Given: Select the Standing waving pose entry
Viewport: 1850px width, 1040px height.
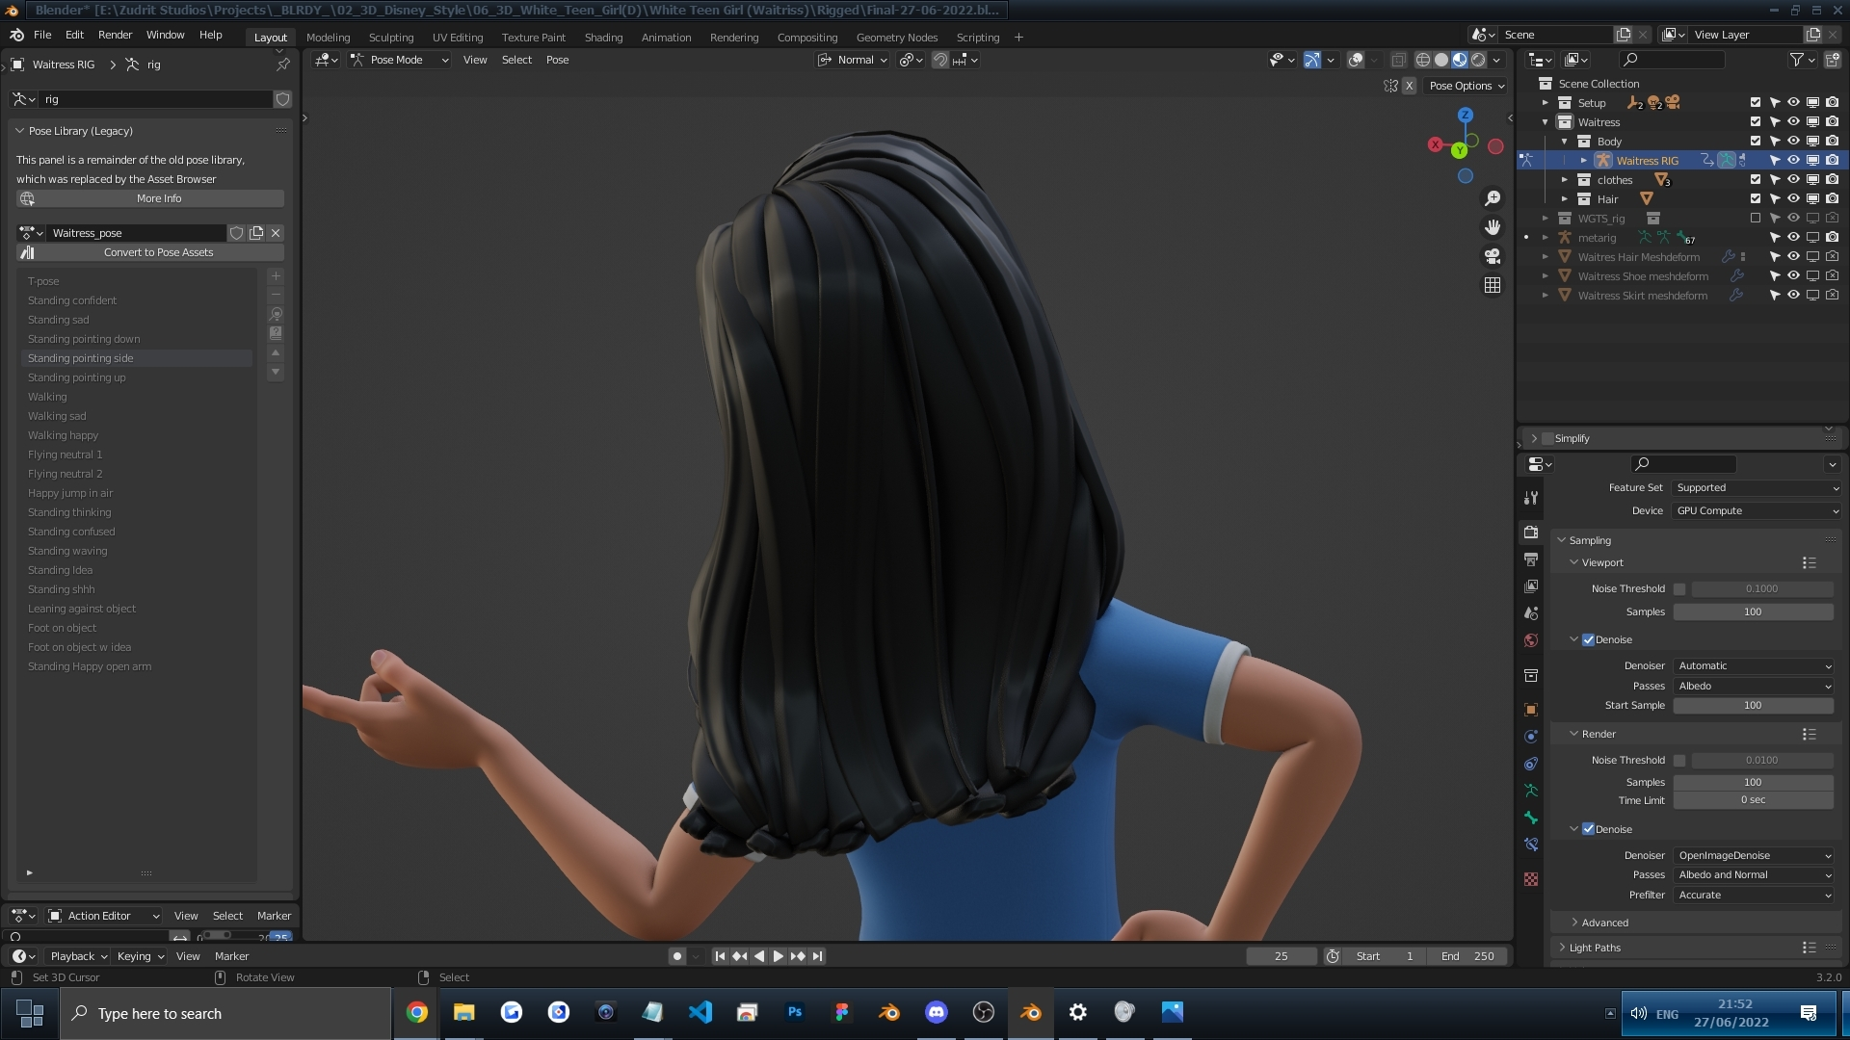Looking at the screenshot, I should click(67, 551).
